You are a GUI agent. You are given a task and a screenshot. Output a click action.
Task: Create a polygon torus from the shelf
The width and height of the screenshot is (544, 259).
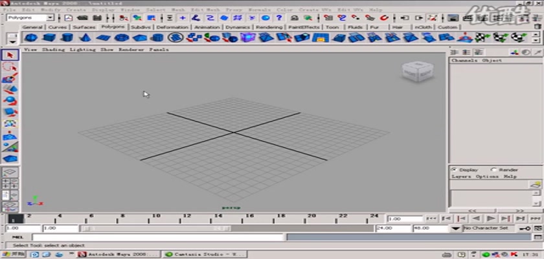[x=122, y=38]
